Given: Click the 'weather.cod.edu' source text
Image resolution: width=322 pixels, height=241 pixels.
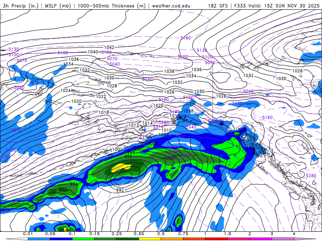Looking at the screenshot, I should pyautogui.click(x=171, y=6).
